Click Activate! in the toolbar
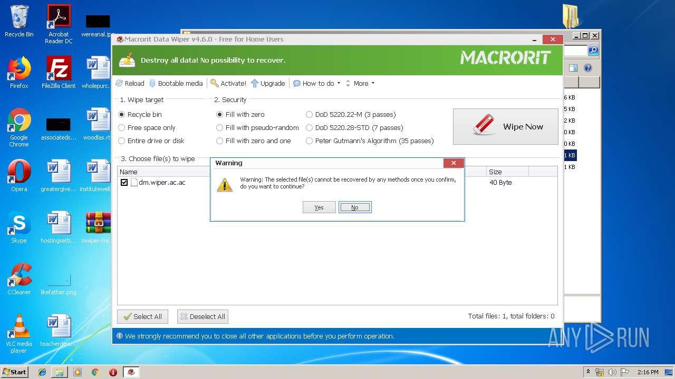The width and height of the screenshot is (675, 379). coord(228,83)
